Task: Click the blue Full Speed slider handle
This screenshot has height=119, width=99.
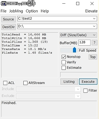Action: click(x=75, y=50)
